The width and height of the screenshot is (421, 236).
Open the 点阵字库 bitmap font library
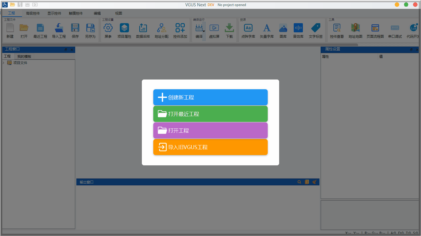(248, 28)
